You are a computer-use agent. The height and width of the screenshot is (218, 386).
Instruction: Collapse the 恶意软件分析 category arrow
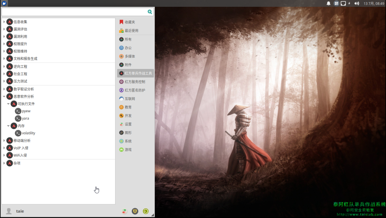point(4,97)
